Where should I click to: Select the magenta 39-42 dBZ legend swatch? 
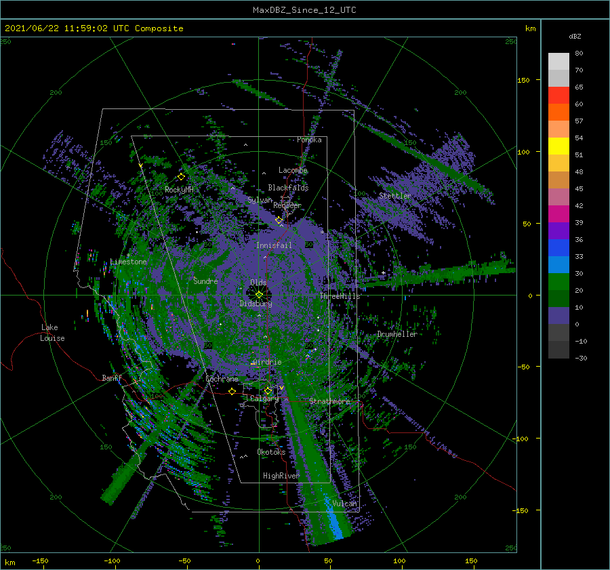pyautogui.click(x=558, y=214)
